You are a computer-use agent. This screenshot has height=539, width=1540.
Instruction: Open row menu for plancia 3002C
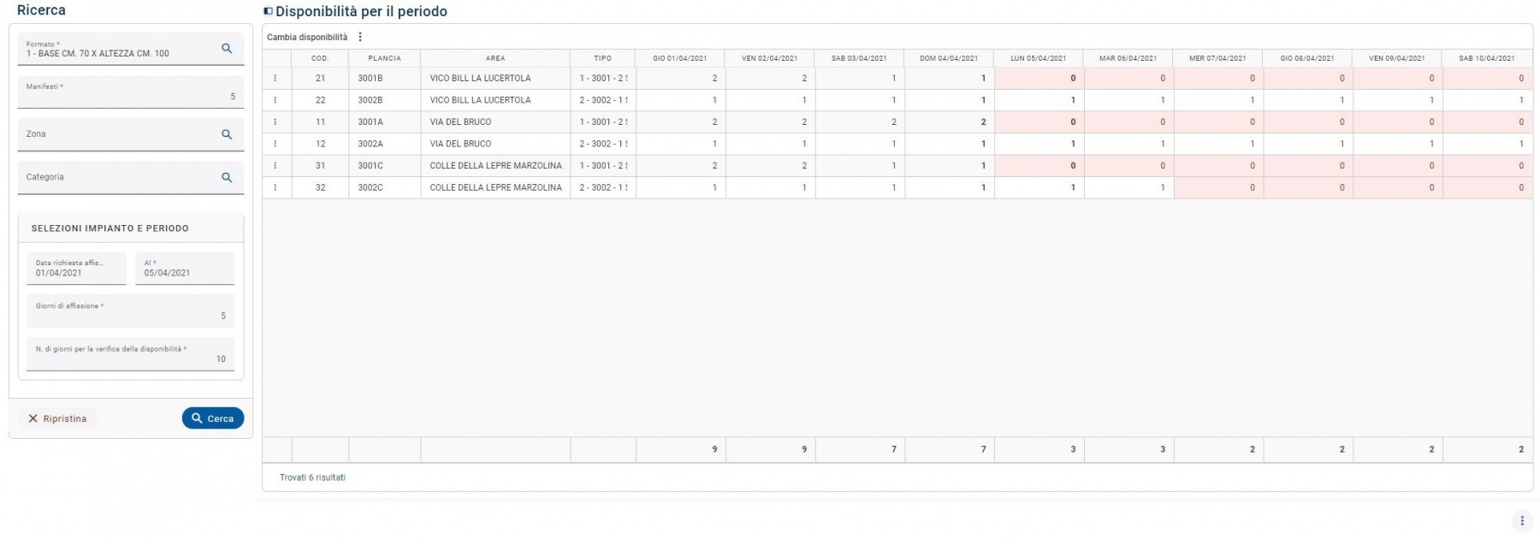275,187
